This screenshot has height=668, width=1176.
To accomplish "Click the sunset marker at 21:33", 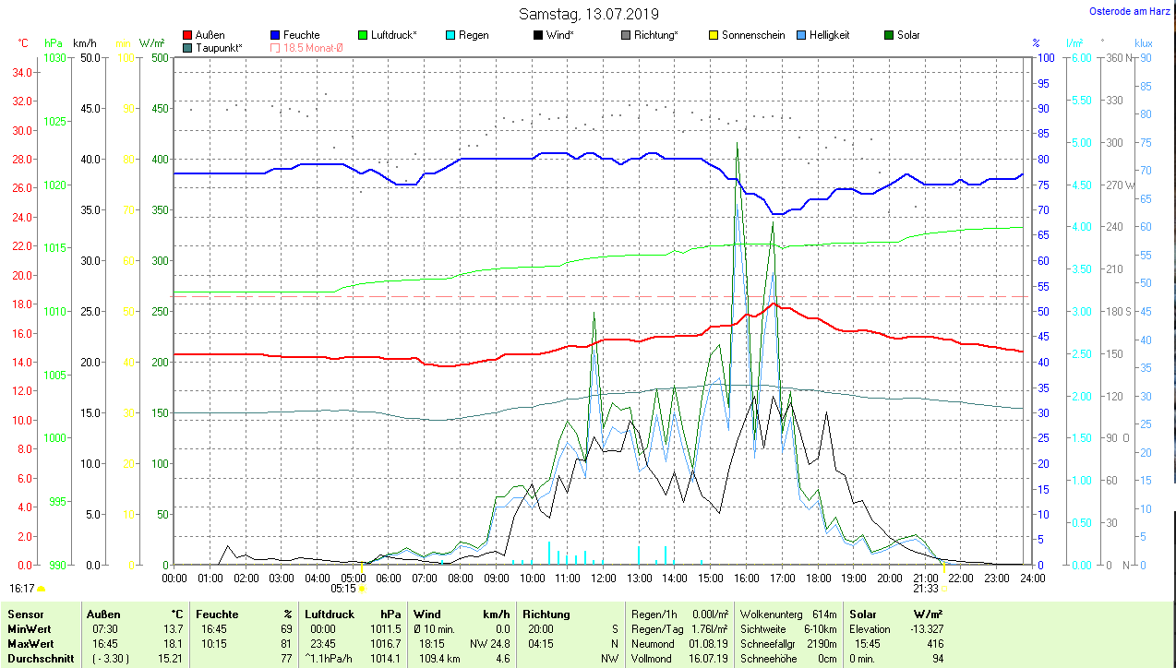I will coord(928,587).
